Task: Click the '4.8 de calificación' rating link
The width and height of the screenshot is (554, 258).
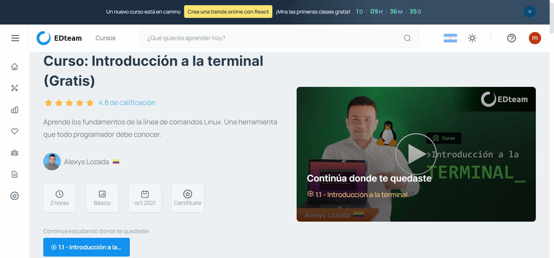Action: [127, 103]
